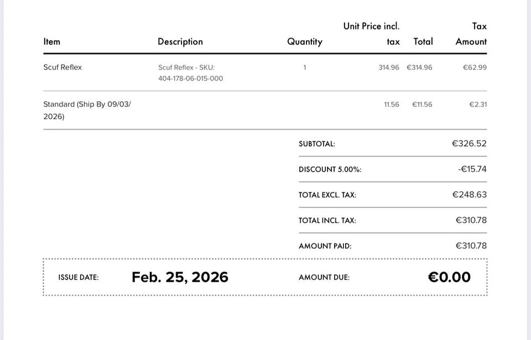Viewport: 531px width, 340px height.
Task: Click the Tax Amount column header
Action: pyautogui.click(x=471, y=34)
